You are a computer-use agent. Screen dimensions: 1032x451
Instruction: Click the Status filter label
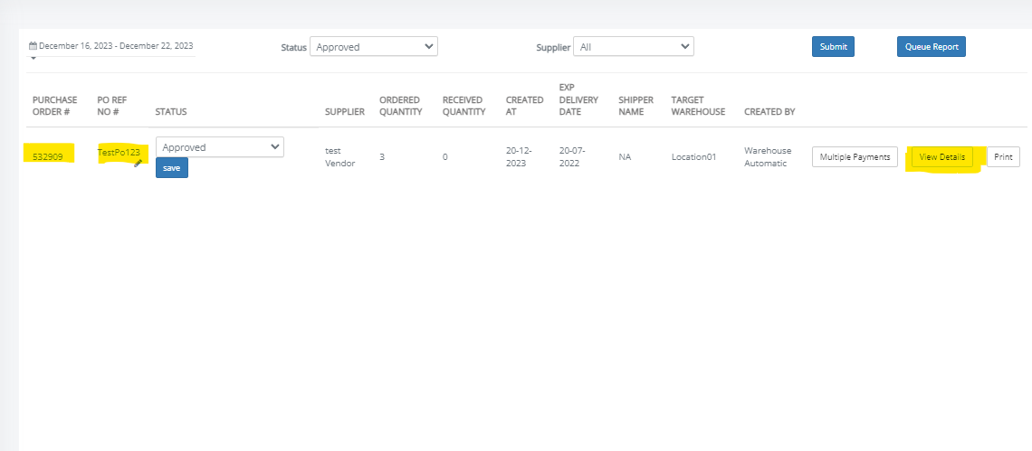click(x=293, y=47)
